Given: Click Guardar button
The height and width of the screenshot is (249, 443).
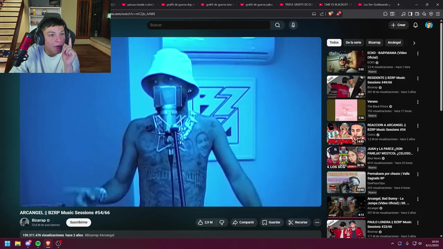Looking at the screenshot, I should (271, 222).
